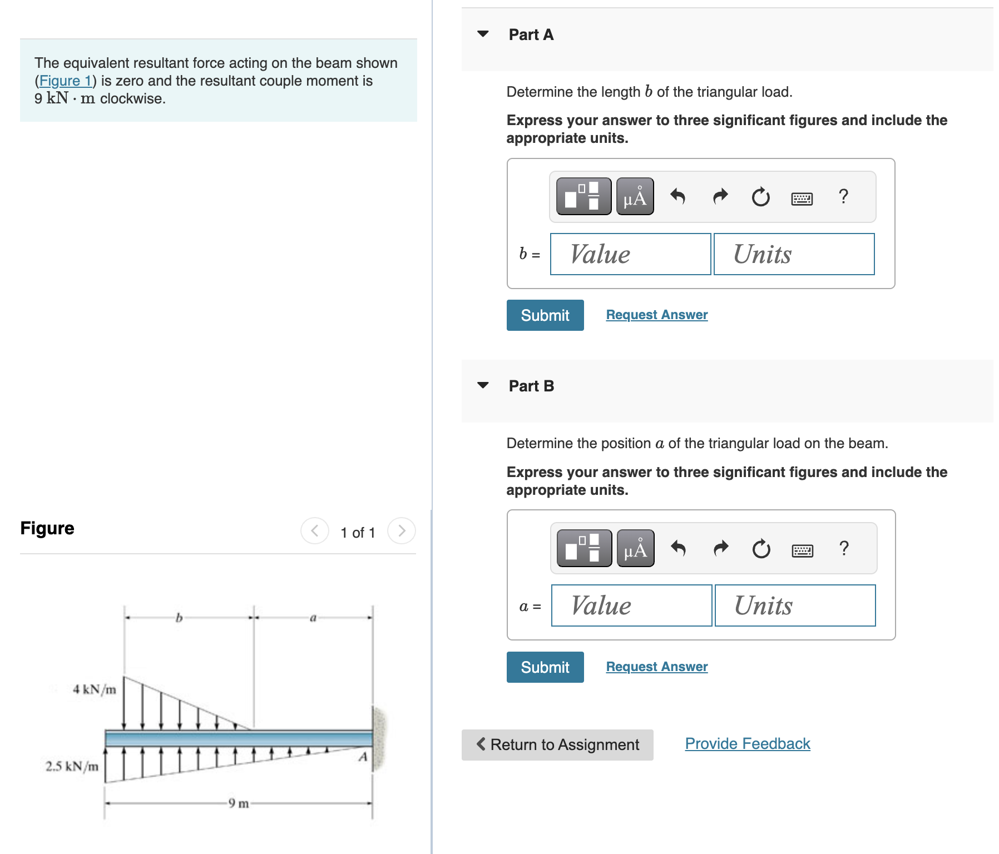Open the Figure 1 link
The height and width of the screenshot is (854, 999).
[x=65, y=81]
